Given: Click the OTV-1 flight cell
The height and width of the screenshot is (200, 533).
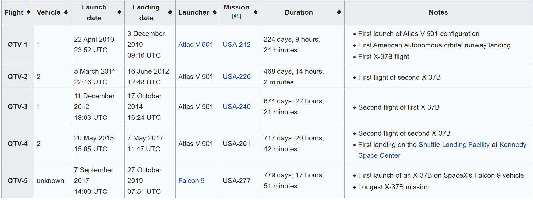Looking at the screenshot, I should point(18,45).
